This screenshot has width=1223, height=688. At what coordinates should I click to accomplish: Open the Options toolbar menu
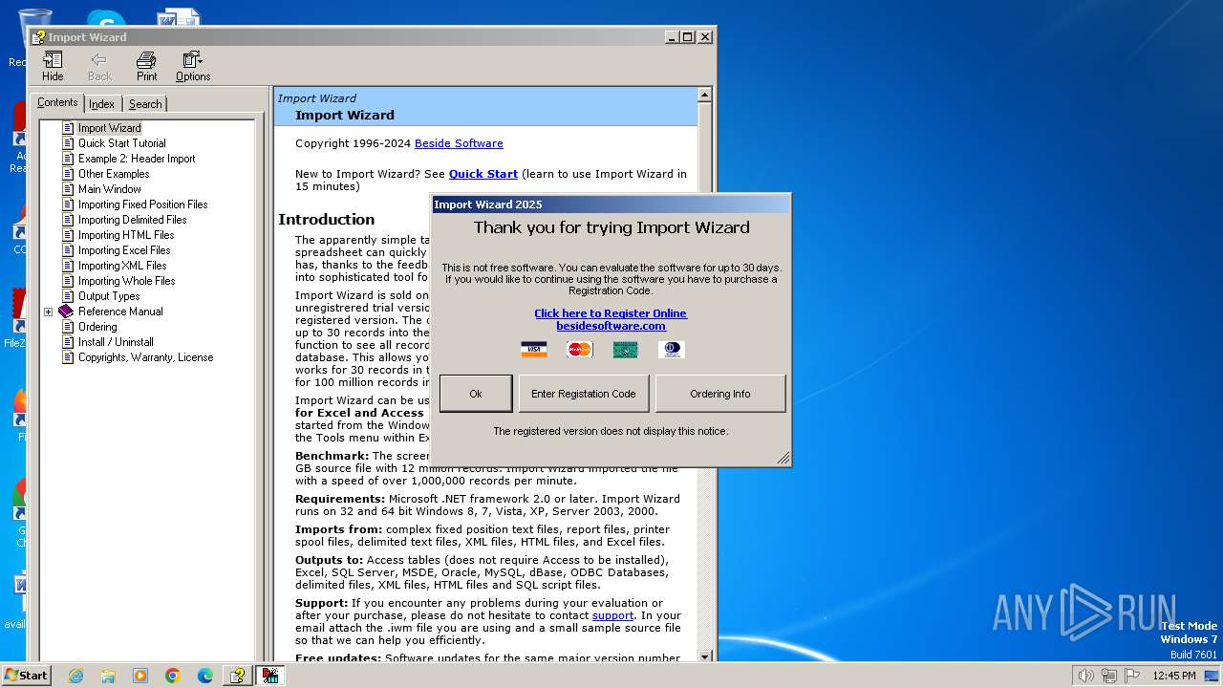(193, 66)
